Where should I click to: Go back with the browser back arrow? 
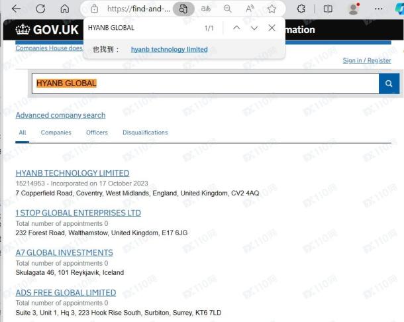pyautogui.click(x=16, y=9)
